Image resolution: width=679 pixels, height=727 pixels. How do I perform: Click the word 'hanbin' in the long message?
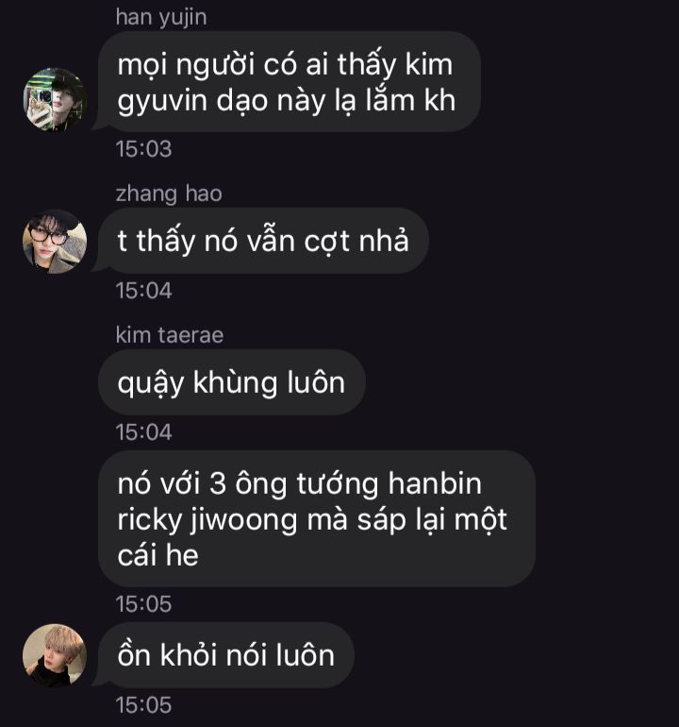[435, 483]
